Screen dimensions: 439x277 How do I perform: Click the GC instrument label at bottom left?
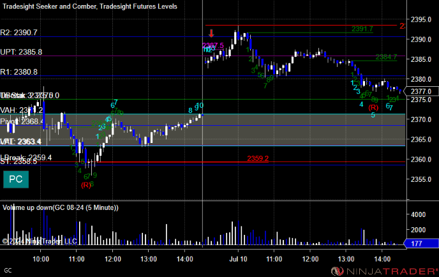[x=8, y=270]
